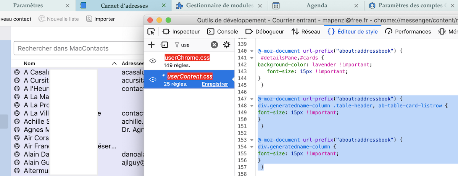The image size is (458, 176).
Task: Click the Éditeur de style braces icon
Action: (x=331, y=32)
